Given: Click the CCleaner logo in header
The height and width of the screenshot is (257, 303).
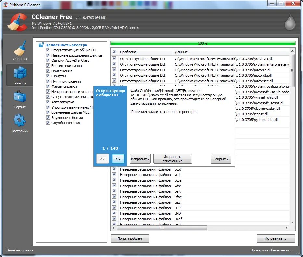Looking at the screenshot, I should coord(18,22).
